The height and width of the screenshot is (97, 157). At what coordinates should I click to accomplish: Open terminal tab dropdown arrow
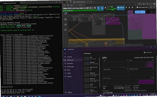pyautogui.click(x=24, y=3)
